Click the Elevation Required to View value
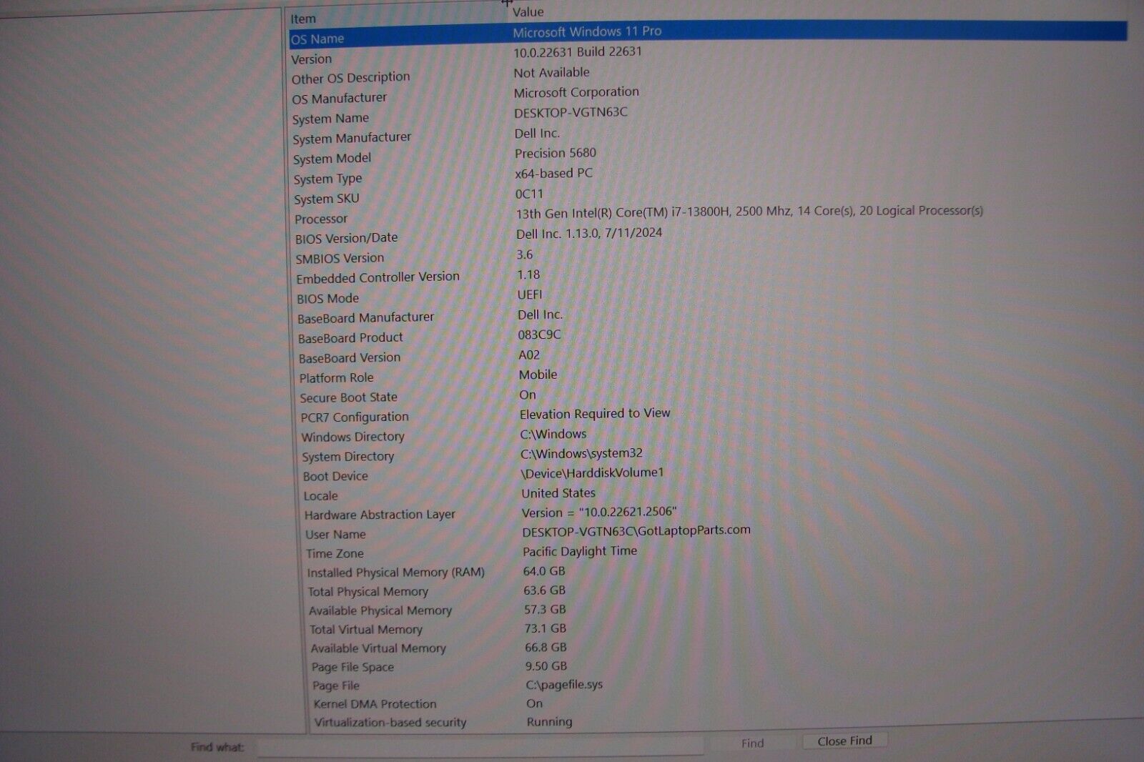The height and width of the screenshot is (762, 1144). tap(595, 414)
